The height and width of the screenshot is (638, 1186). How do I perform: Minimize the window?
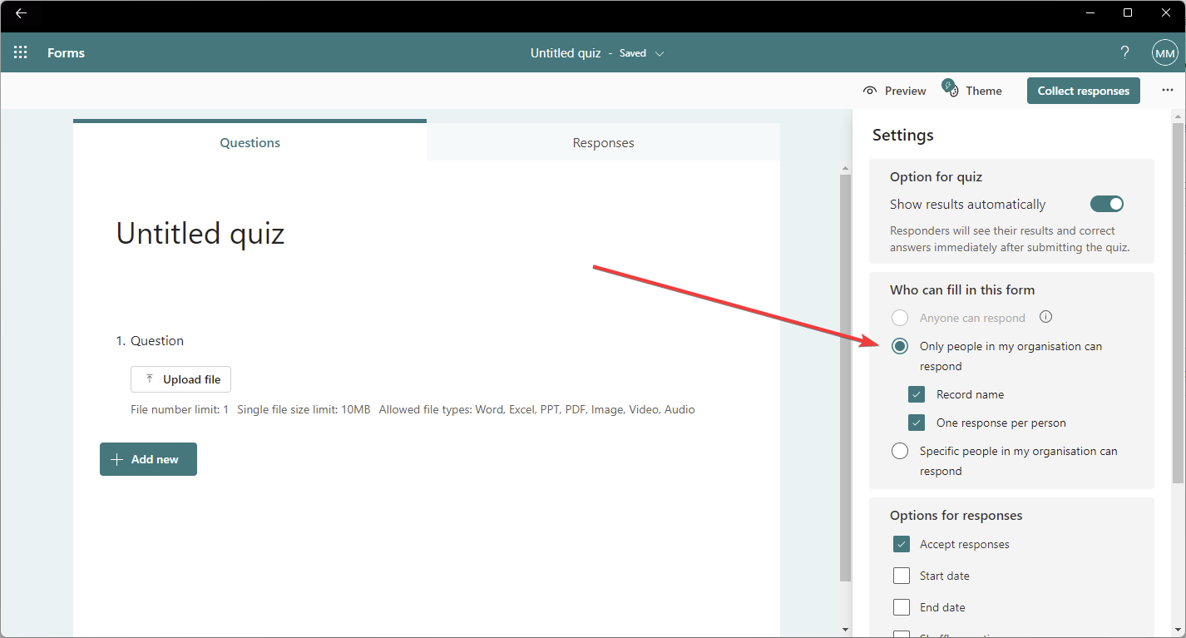(1091, 12)
